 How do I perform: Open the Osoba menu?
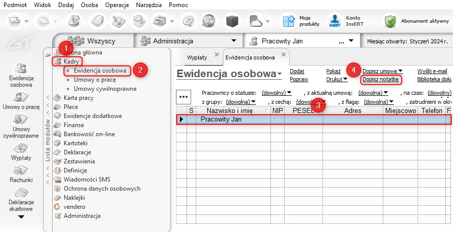tap(89, 5)
